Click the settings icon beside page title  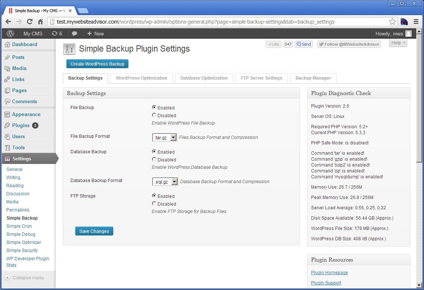tap(69, 49)
